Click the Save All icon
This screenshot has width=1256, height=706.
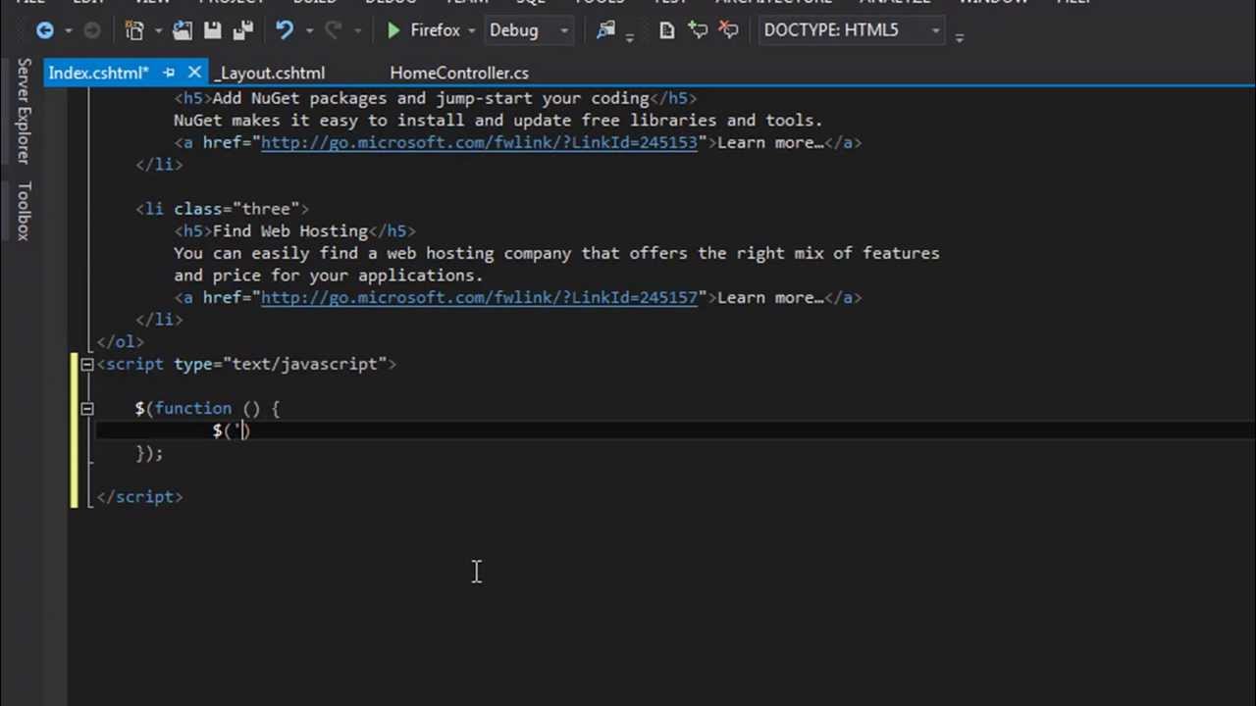coord(241,30)
